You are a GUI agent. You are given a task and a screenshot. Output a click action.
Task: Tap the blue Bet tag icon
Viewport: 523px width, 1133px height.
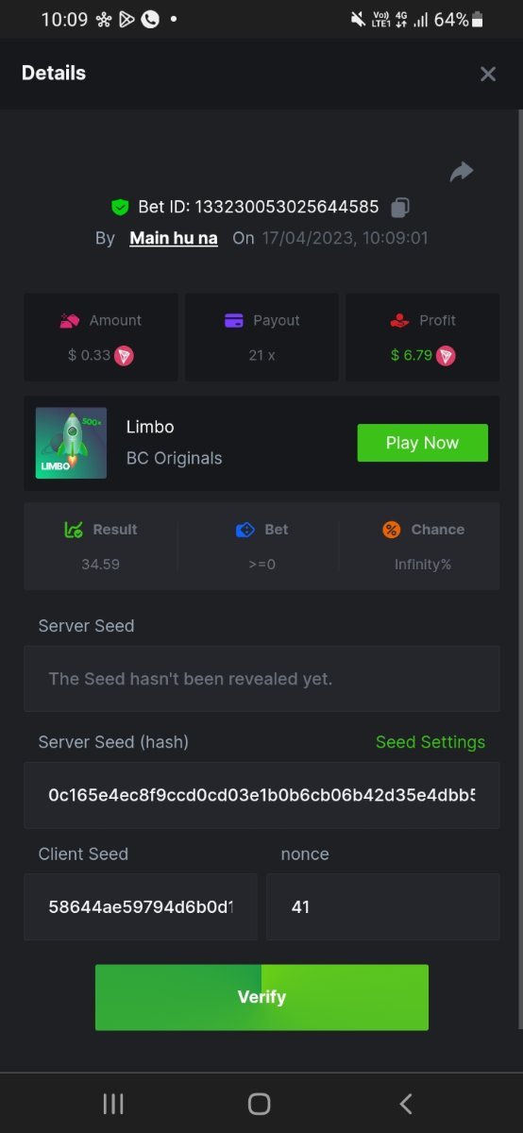245,530
